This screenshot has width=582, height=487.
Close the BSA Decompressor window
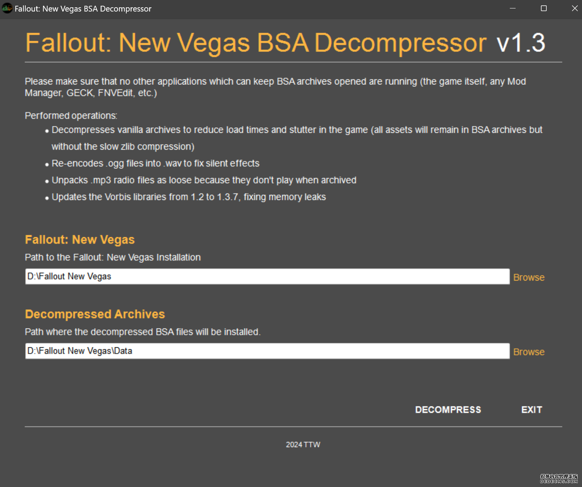click(574, 8)
